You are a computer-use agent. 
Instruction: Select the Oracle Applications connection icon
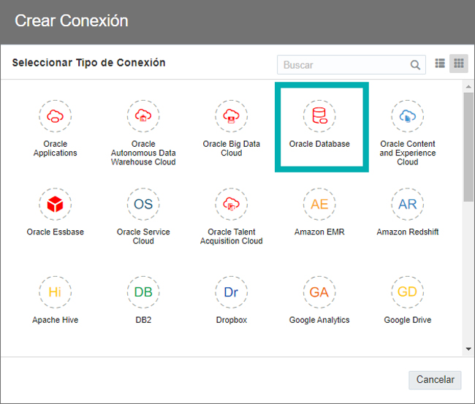pyautogui.click(x=55, y=116)
